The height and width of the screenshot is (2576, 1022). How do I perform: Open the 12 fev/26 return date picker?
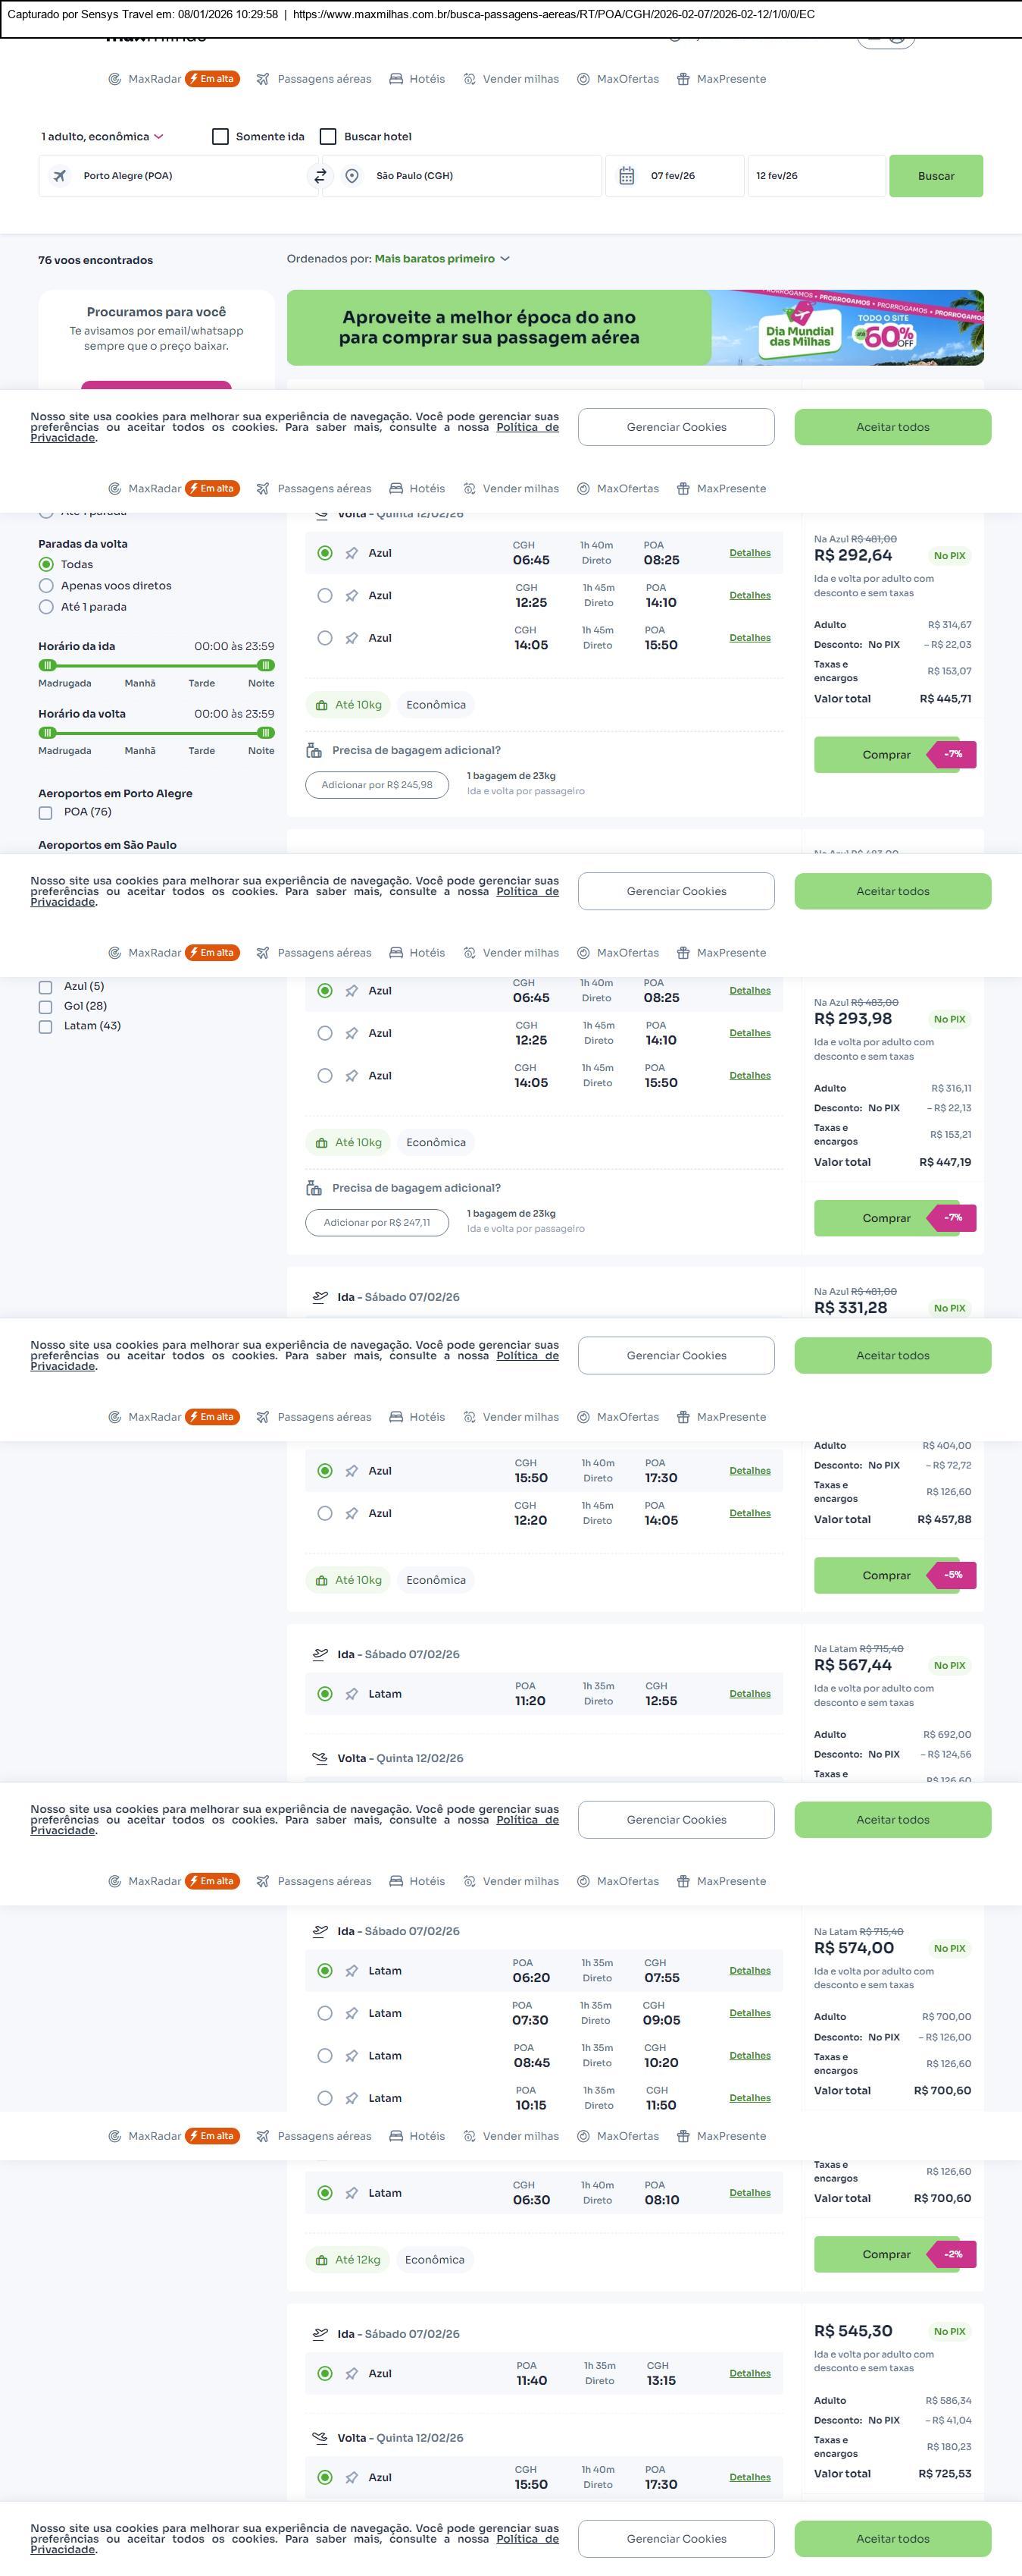click(815, 176)
